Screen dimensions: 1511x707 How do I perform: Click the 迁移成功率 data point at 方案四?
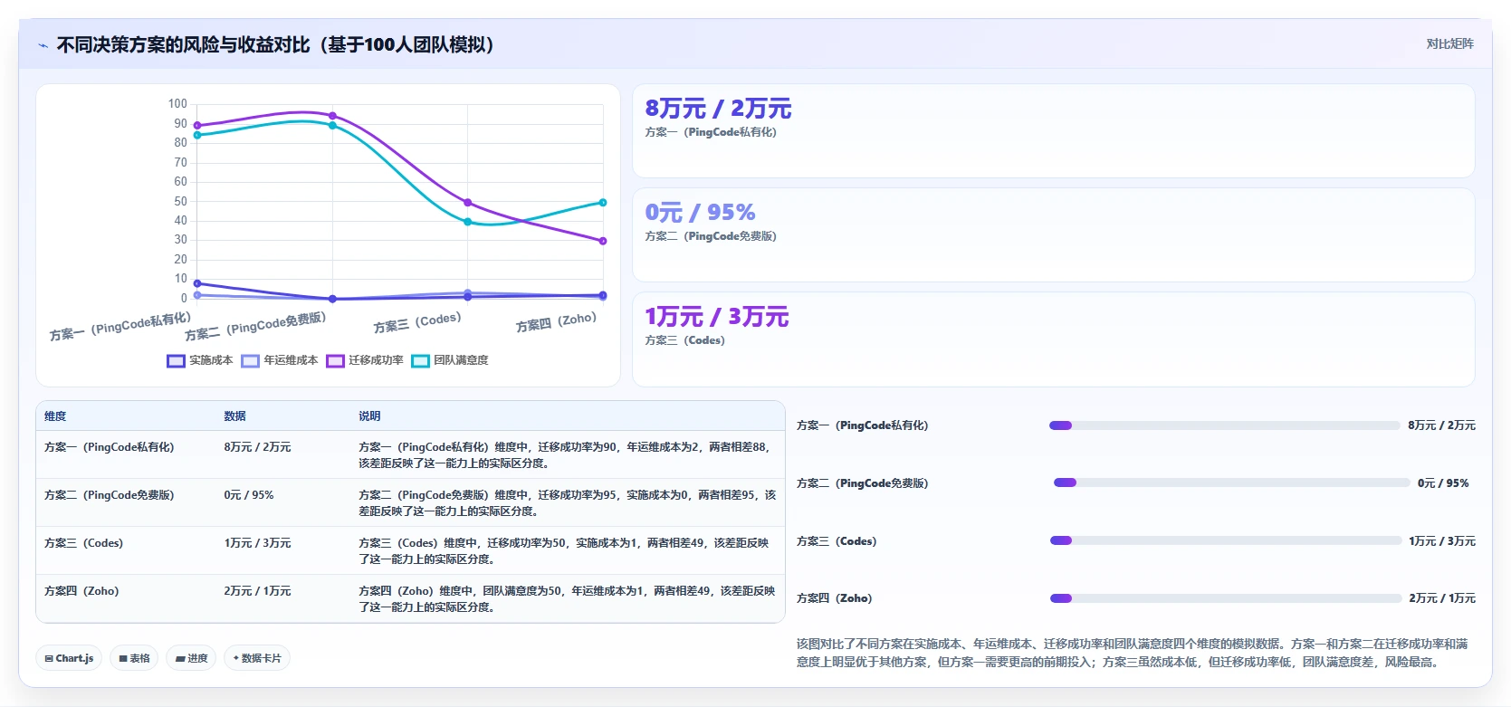[603, 241]
